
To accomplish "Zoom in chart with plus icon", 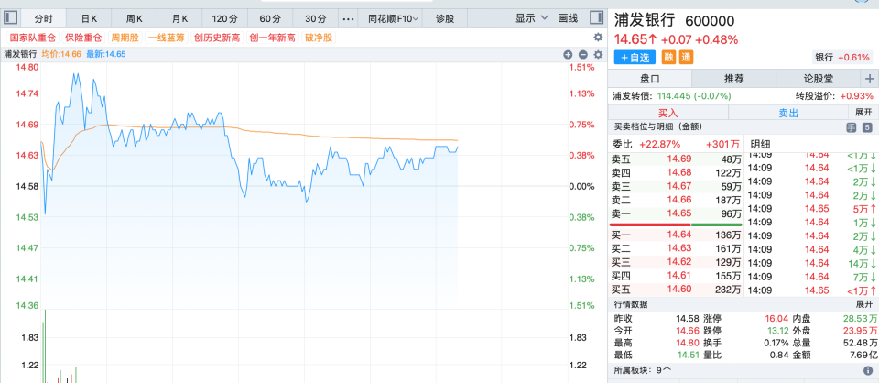I will tap(568, 54).
